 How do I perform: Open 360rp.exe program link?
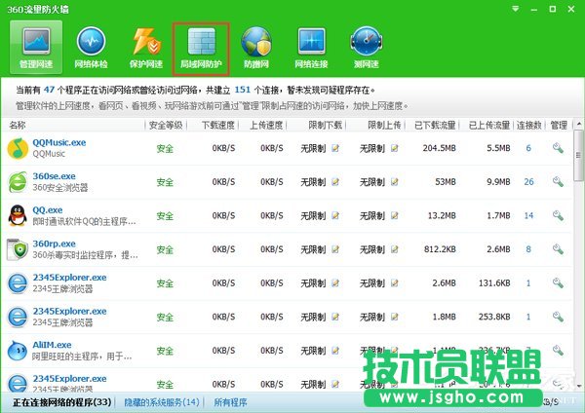pos(54,244)
